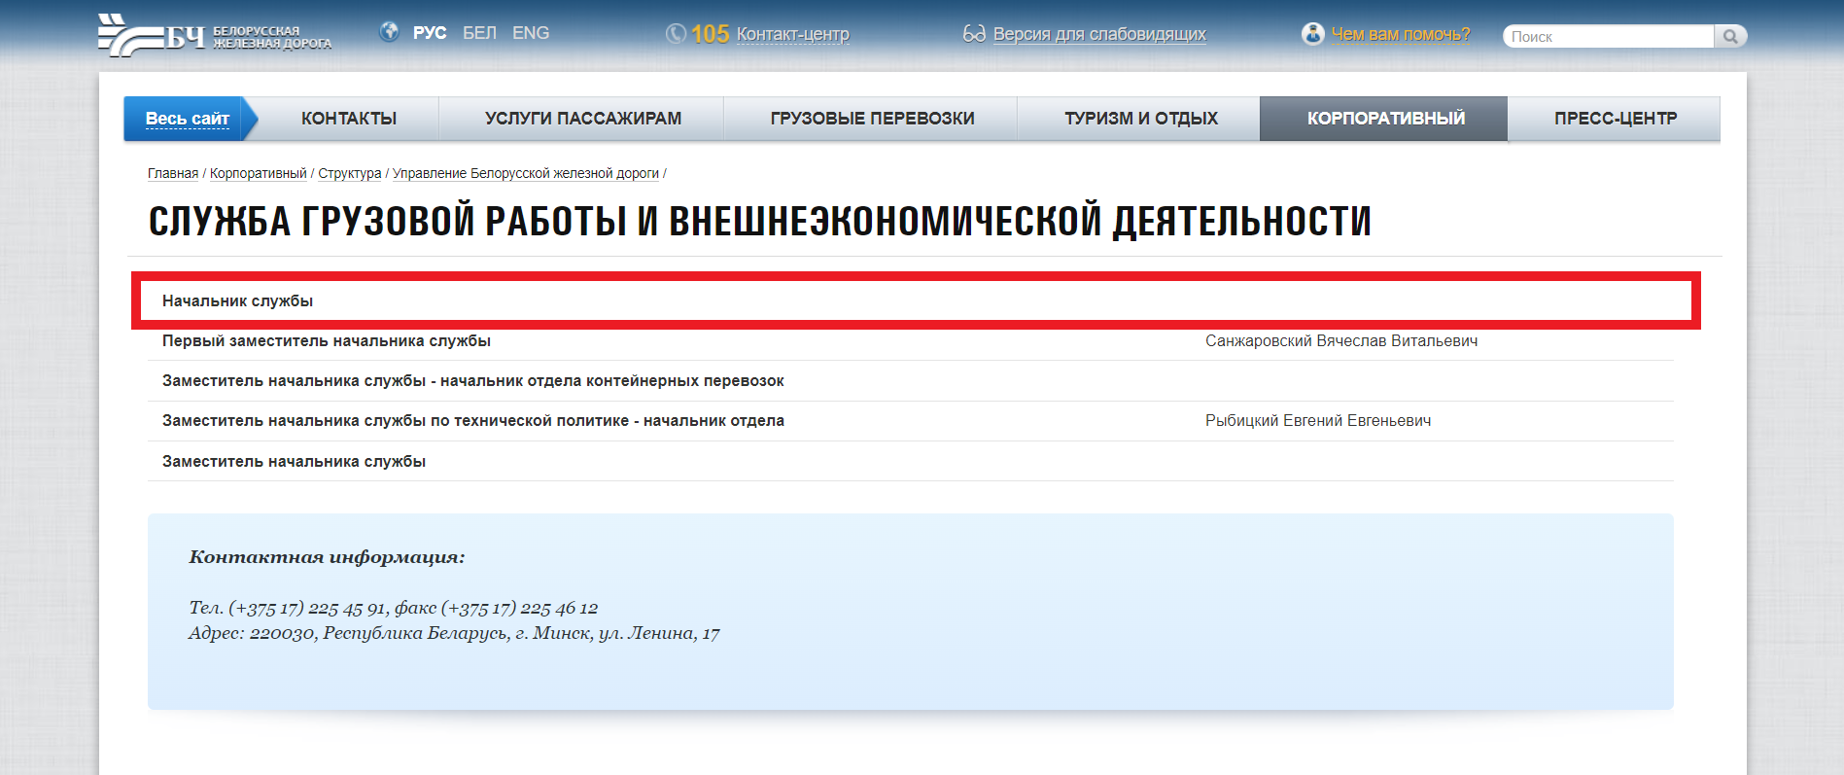Open the Структура breadcrumb link
Screen dimensions: 1844x775
349,173
